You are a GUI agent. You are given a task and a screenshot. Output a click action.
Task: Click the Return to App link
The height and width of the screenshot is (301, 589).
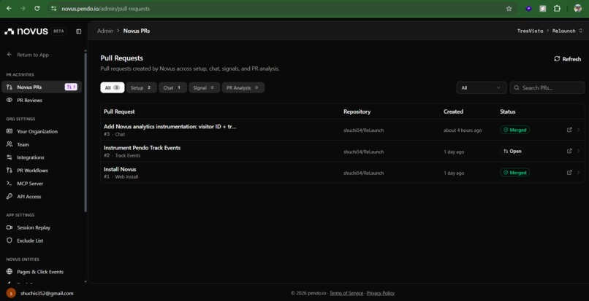(x=33, y=55)
